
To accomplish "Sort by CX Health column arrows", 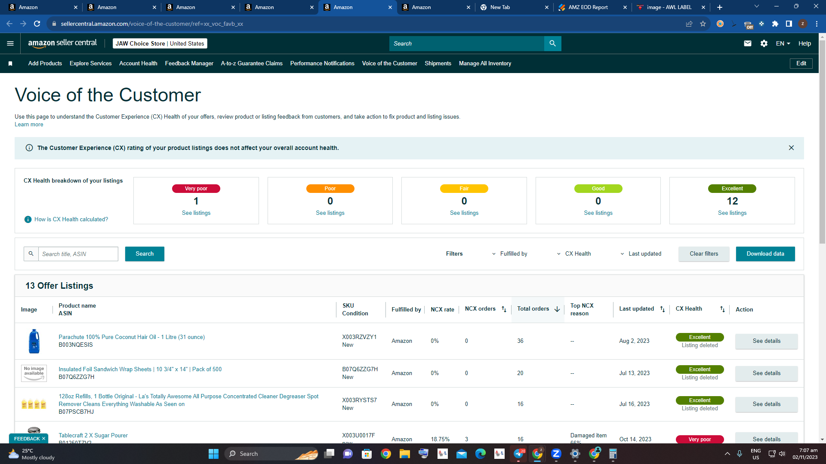I will tap(722, 309).
